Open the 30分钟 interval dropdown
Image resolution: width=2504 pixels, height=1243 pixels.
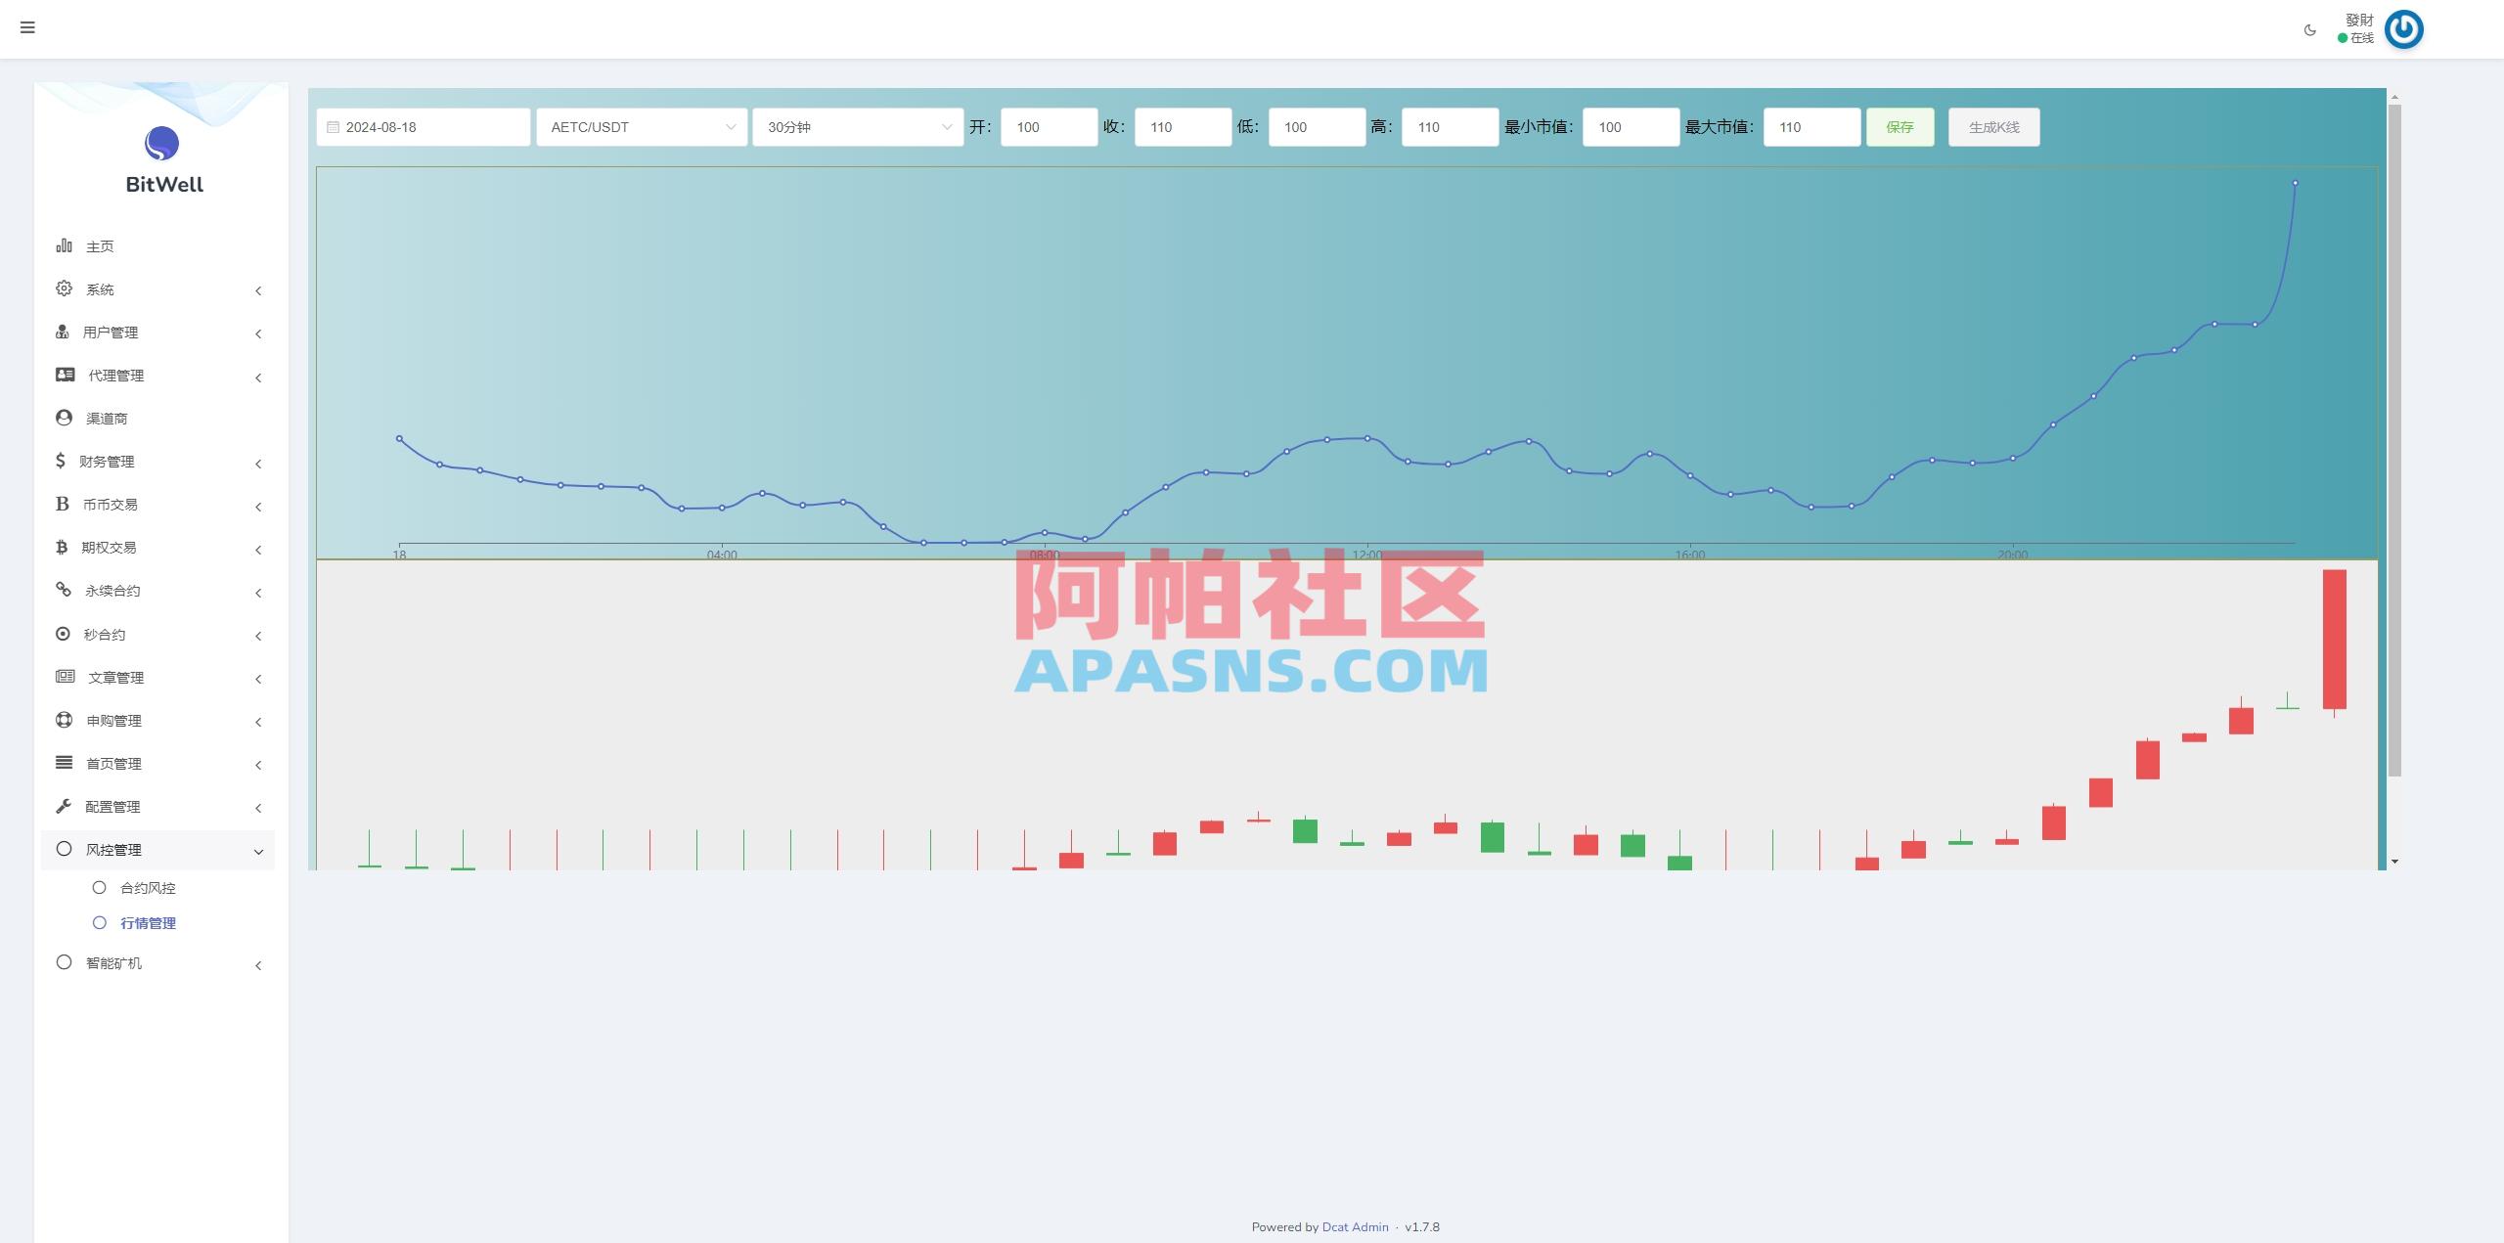pyautogui.click(x=857, y=126)
